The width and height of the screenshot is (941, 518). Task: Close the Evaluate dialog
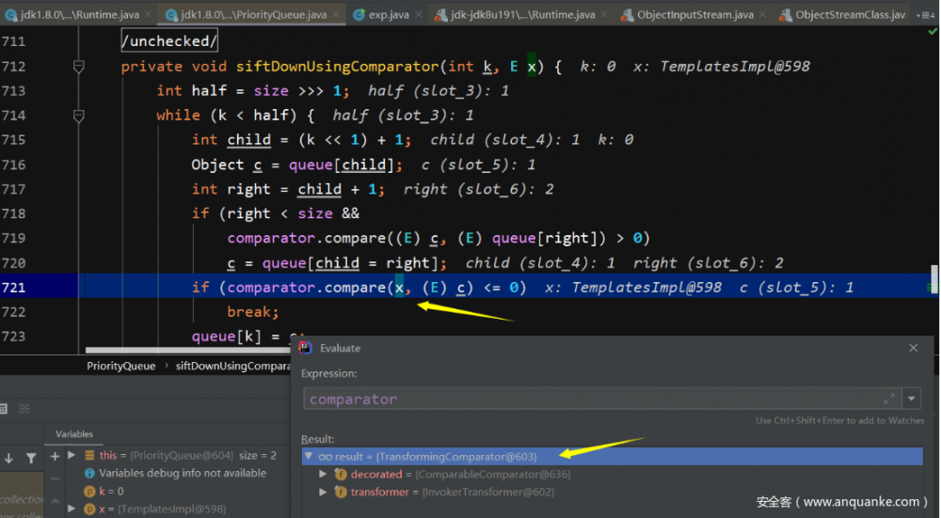(914, 348)
